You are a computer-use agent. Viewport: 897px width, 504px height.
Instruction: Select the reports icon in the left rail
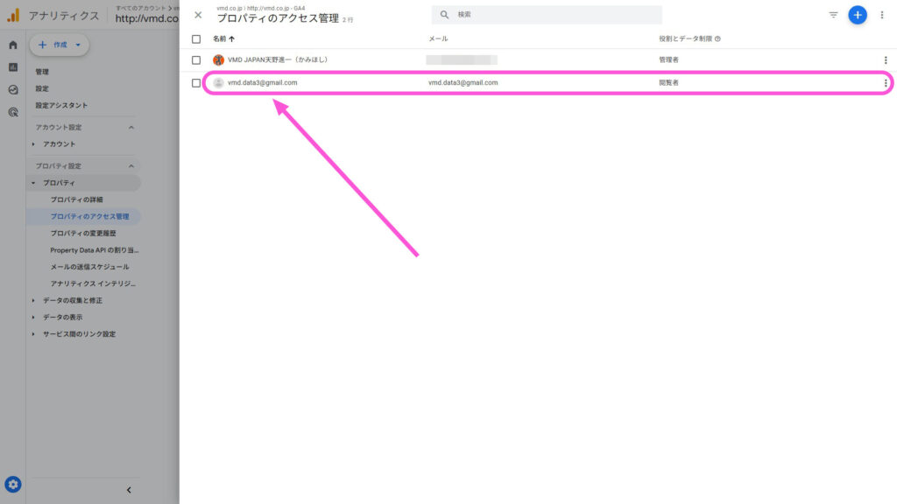pos(12,66)
